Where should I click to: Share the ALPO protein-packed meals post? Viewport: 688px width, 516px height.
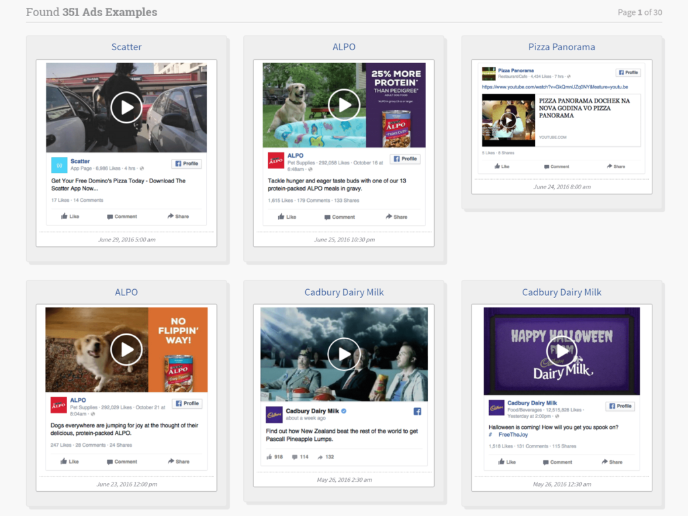[396, 217]
